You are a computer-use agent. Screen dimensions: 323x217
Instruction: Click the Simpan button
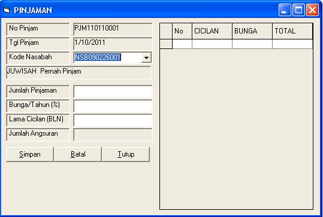click(x=30, y=154)
